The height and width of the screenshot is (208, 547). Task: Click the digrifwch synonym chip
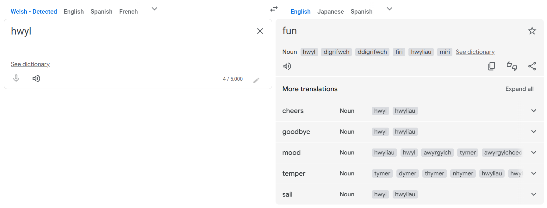(x=336, y=52)
